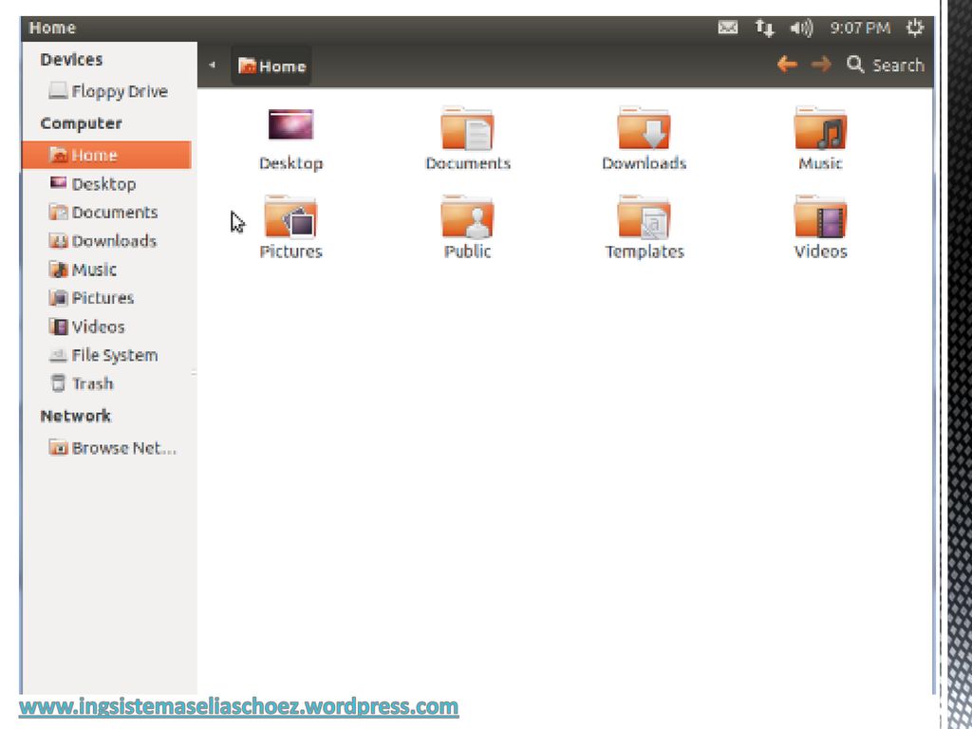Open the Templates folder icon
The width and height of the screenshot is (972, 729).
coord(645,217)
